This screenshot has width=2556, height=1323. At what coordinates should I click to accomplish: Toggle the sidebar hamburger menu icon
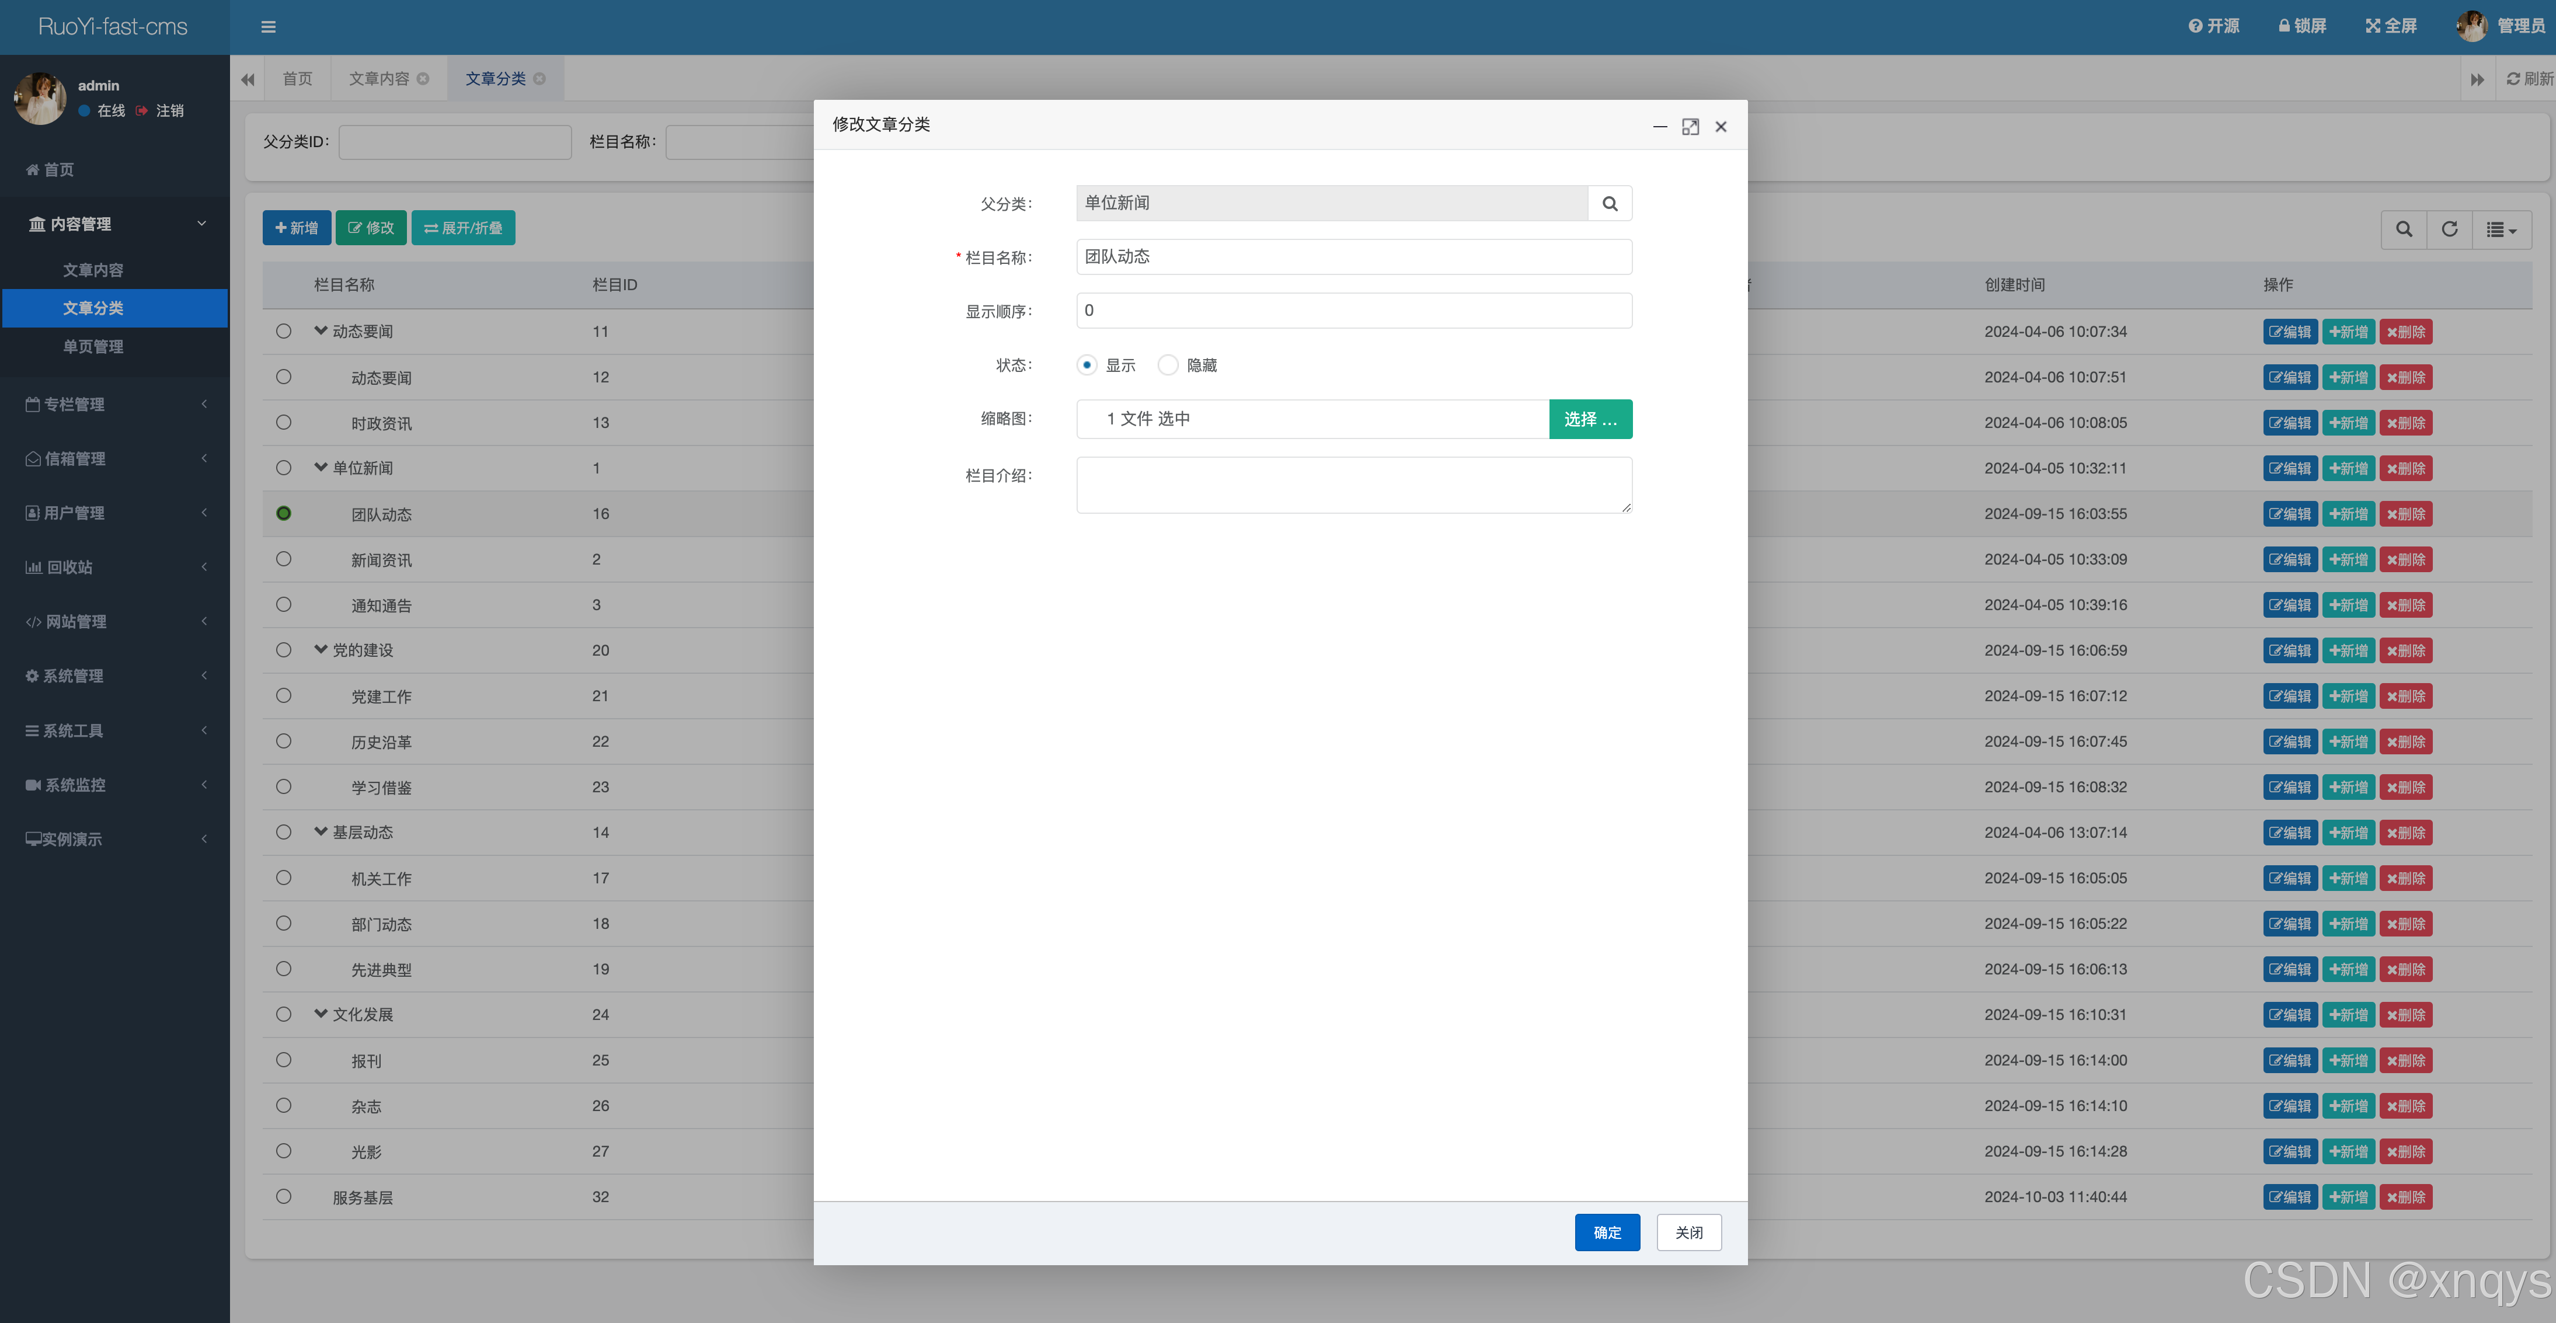pyautogui.click(x=268, y=27)
